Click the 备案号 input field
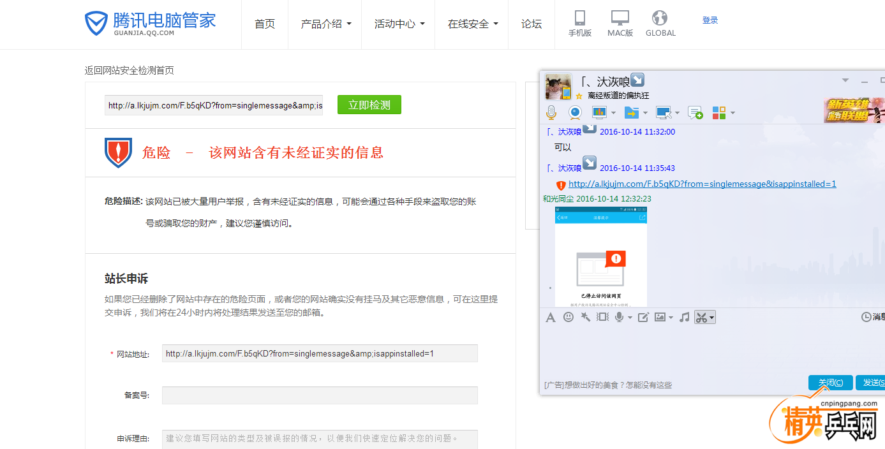The width and height of the screenshot is (885, 449). 320,395
